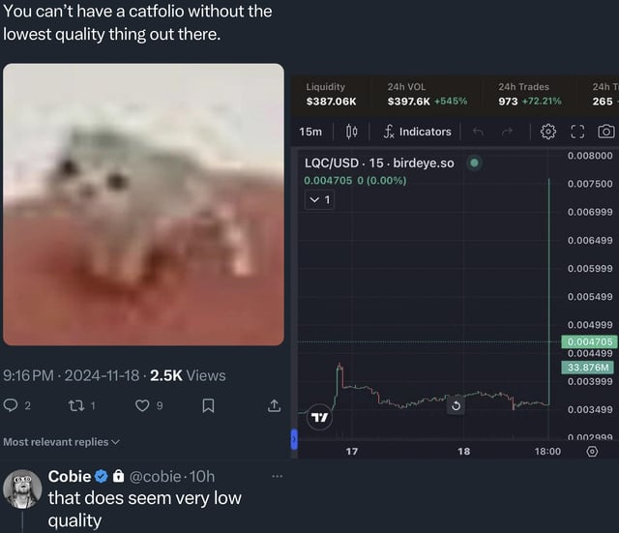The width and height of the screenshot is (619, 533).
Task: Click the TradingView logo on chart
Action: tap(318, 419)
